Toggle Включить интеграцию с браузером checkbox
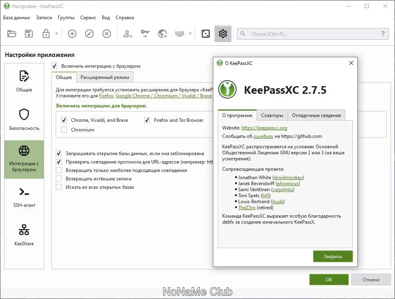Screen dimensions: 395x299 pyautogui.click(x=55, y=66)
